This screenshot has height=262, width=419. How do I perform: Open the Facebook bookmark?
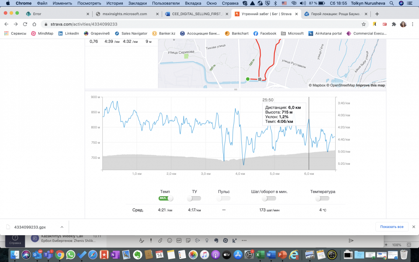click(264, 34)
